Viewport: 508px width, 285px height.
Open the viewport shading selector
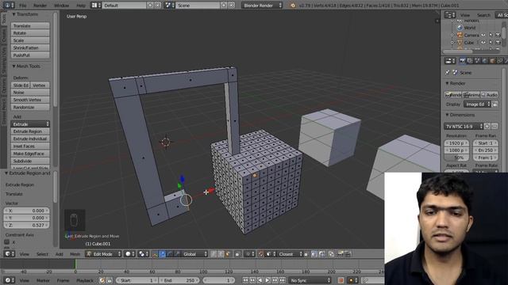[130, 254]
